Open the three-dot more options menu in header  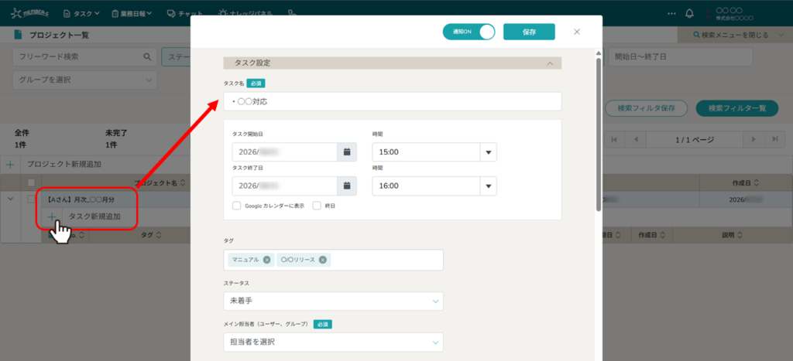pos(671,14)
